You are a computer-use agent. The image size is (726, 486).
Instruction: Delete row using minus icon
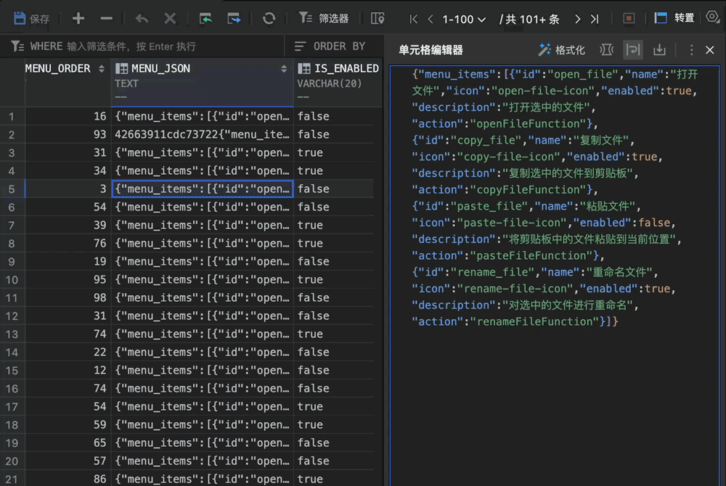107,18
